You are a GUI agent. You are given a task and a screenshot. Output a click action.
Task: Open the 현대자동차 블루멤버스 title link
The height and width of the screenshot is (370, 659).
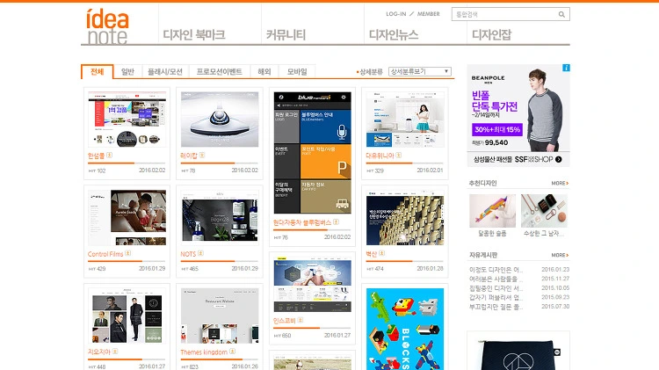(x=302, y=222)
